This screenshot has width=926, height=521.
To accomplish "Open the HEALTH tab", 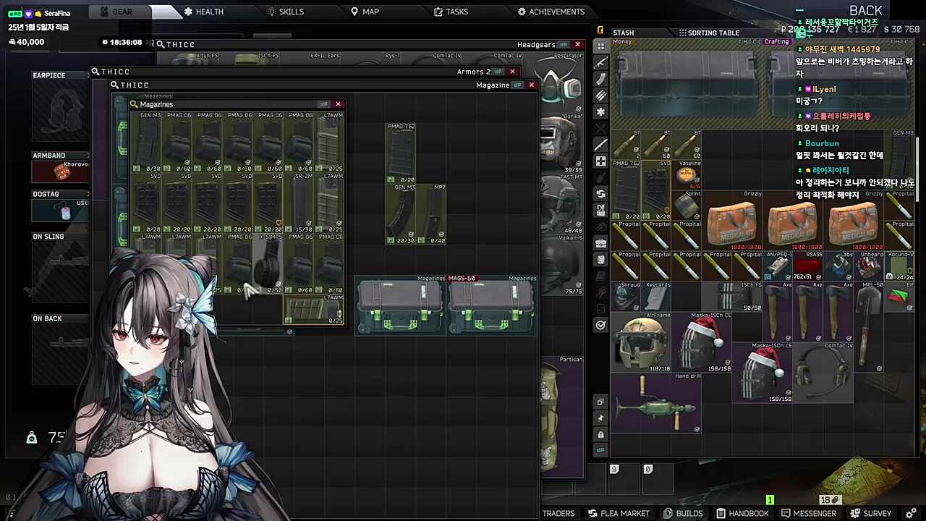I will click(x=203, y=12).
